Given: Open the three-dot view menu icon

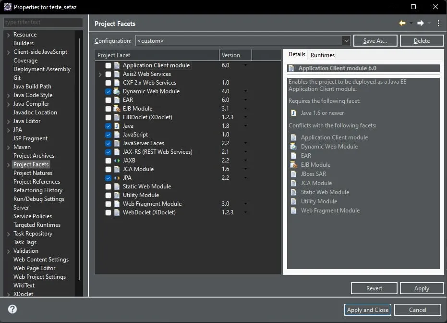Looking at the screenshot, I should (x=438, y=23).
